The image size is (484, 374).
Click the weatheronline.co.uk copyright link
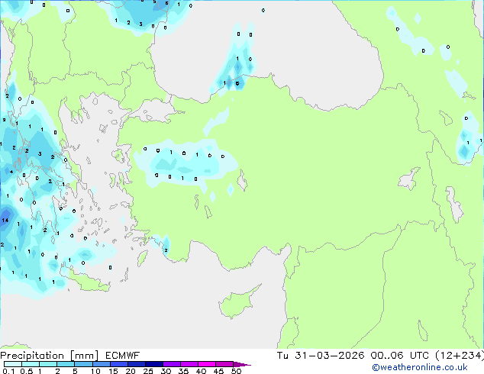420,367
